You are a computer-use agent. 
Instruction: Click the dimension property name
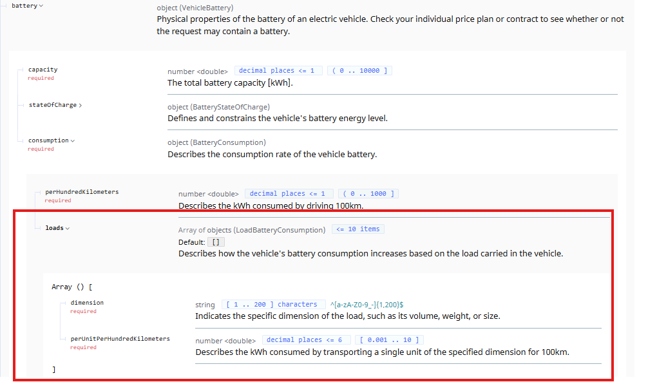pos(87,303)
